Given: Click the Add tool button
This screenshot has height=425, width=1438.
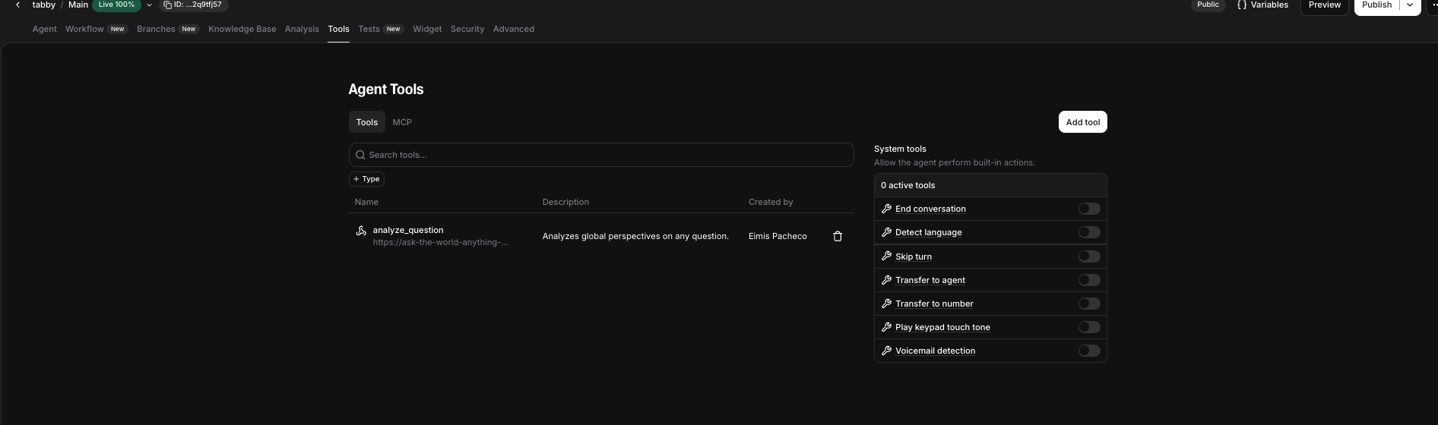Looking at the screenshot, I should [1082, 122].
